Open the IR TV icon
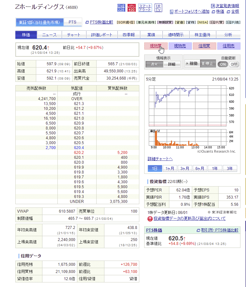 point(158,8)
